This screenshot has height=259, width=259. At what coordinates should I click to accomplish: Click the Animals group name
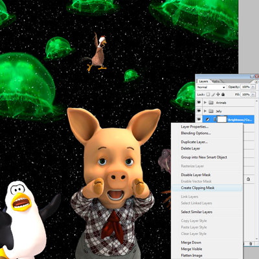point(221,103)
